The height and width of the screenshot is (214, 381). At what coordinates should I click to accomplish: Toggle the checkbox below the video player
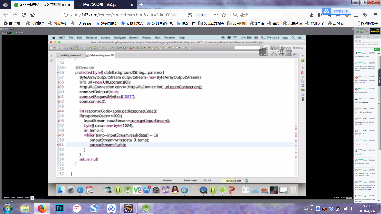click(x=32, y=198)
